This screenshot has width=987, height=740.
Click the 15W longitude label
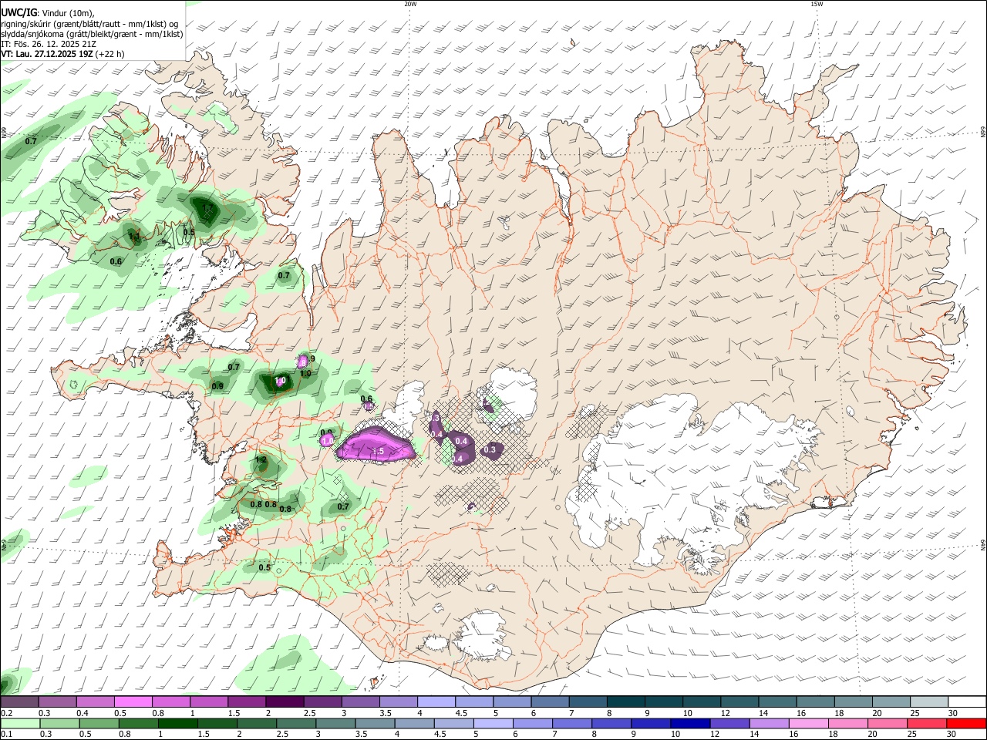pos(817,4)
